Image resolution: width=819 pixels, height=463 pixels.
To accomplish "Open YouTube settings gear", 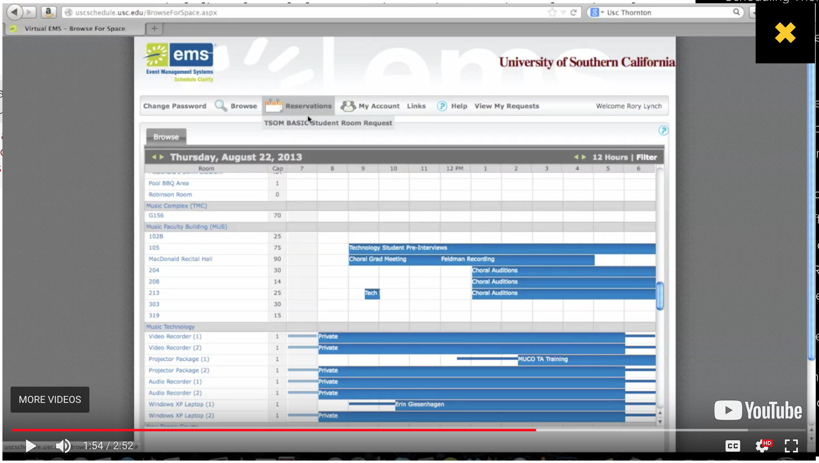I will tap(763, 446).
